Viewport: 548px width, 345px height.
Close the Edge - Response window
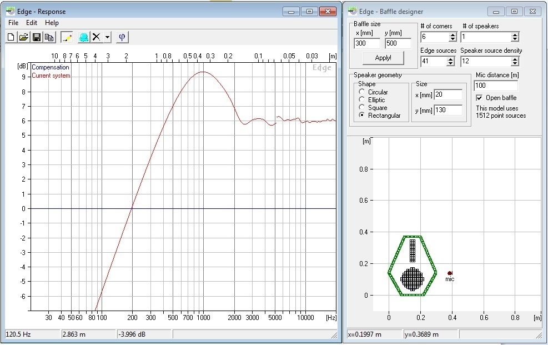328,12
